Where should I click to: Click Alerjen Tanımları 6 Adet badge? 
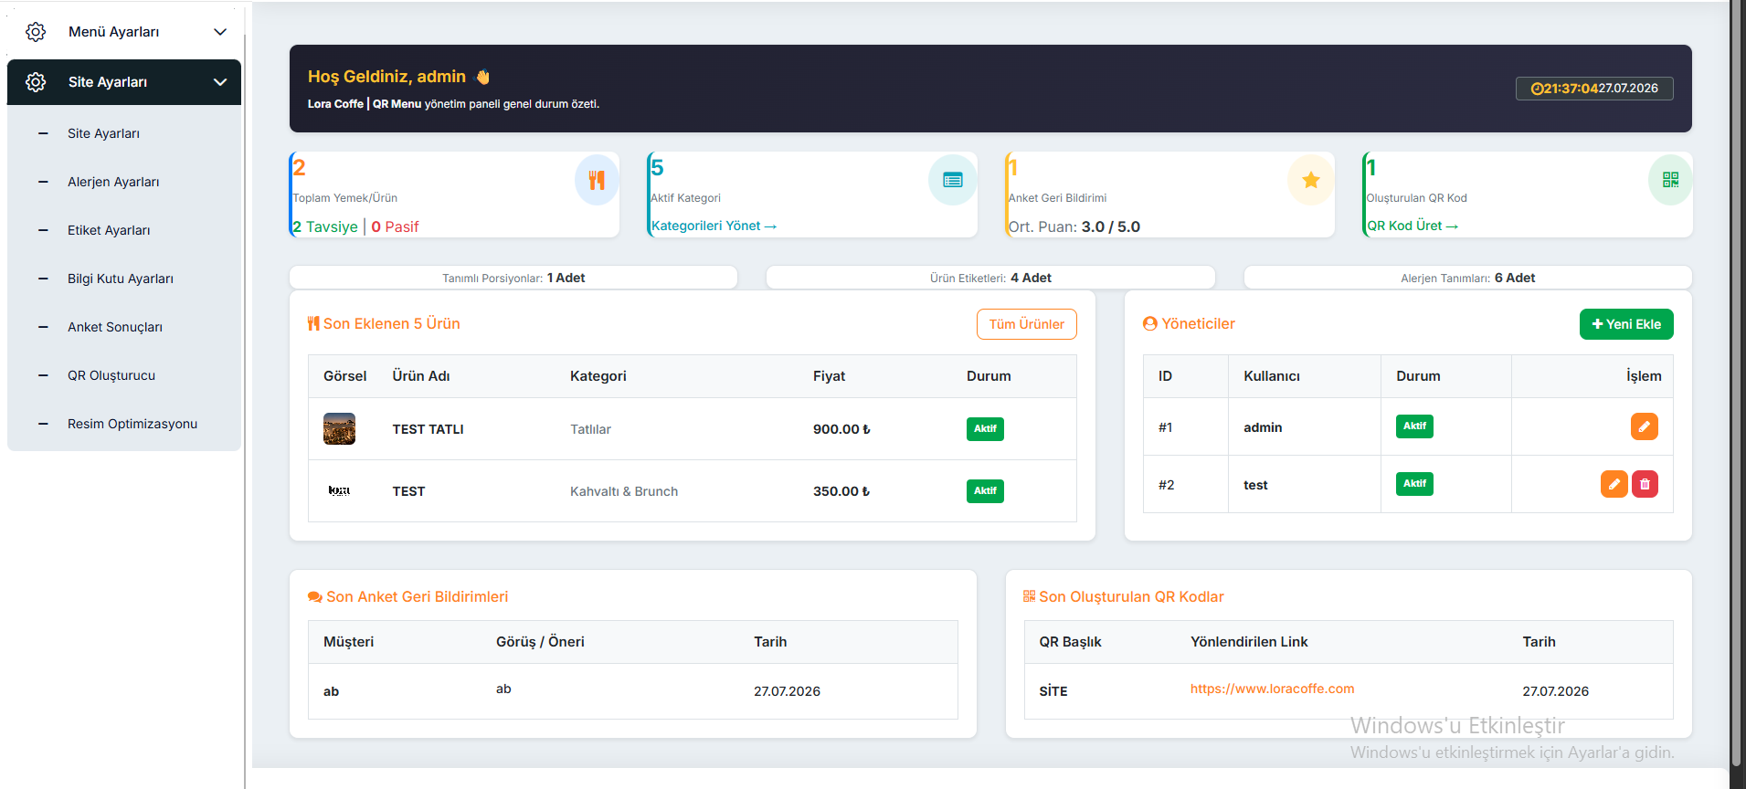tap(1468, 278)
